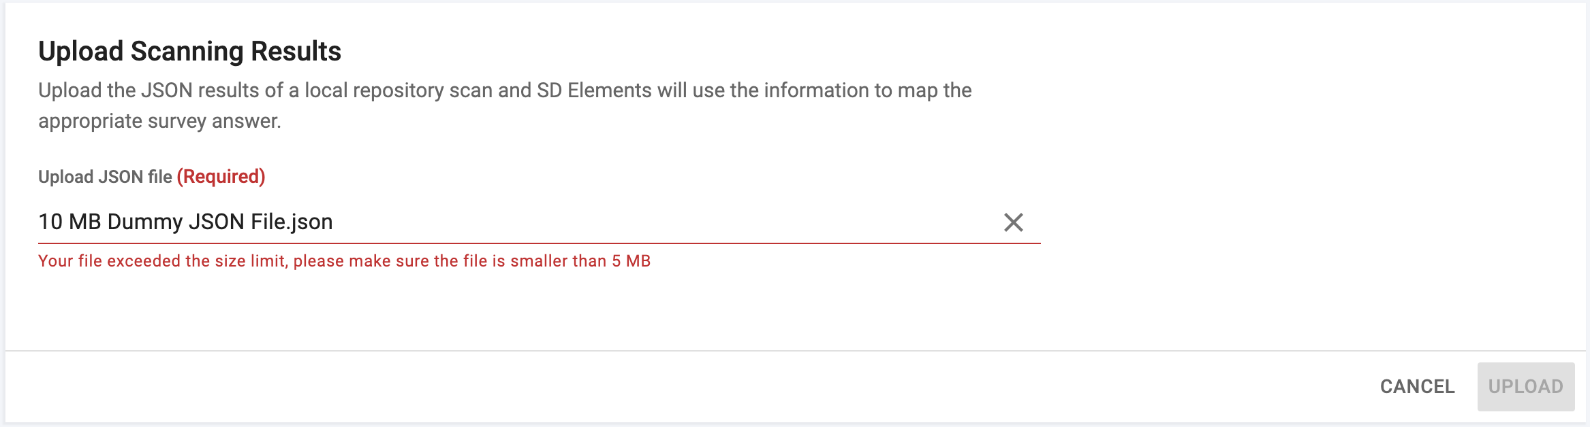Select the filename text 10 MB Dummy JSON File.json
Viewport: 1590px width, 427px height.
point(185,221)
